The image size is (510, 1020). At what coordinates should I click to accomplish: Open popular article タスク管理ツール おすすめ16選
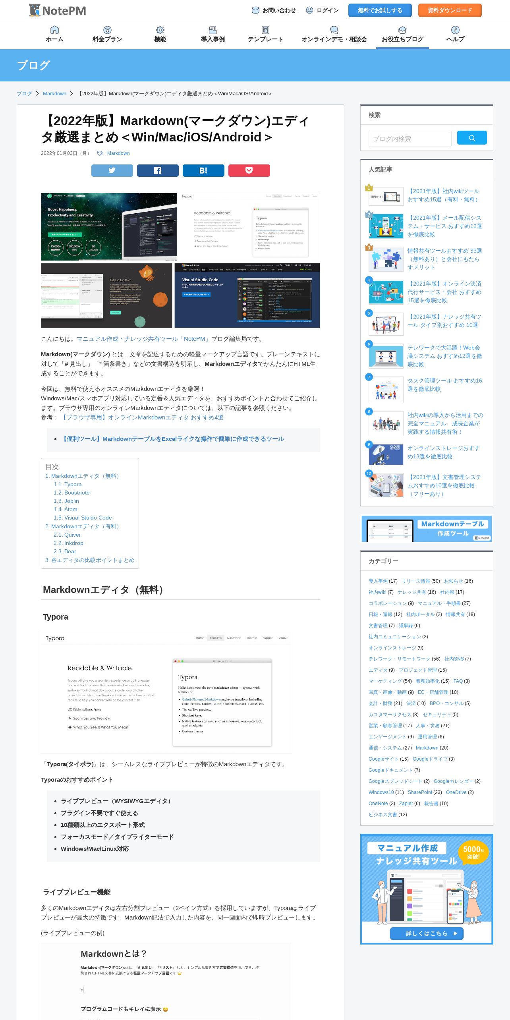point(444,385)
